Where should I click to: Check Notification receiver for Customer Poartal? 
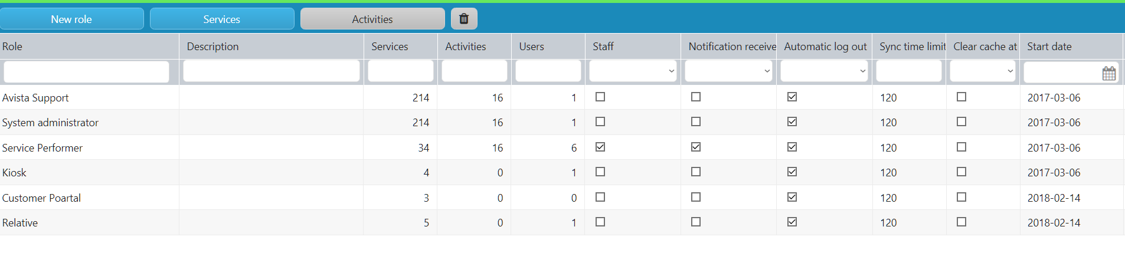[696, 197]
